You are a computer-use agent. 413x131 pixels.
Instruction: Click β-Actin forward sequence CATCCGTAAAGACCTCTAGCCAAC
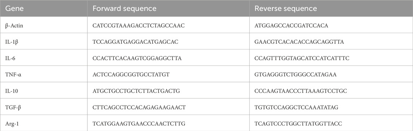[139, 26]
